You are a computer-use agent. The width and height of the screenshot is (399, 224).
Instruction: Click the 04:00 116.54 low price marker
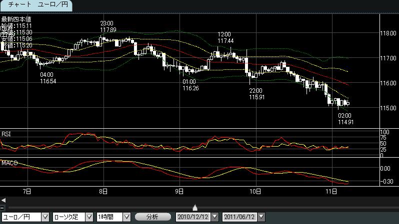[47, 78]
